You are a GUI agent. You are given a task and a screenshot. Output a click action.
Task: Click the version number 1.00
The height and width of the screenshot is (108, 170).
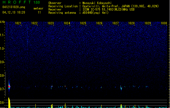(x=37, y=2)
